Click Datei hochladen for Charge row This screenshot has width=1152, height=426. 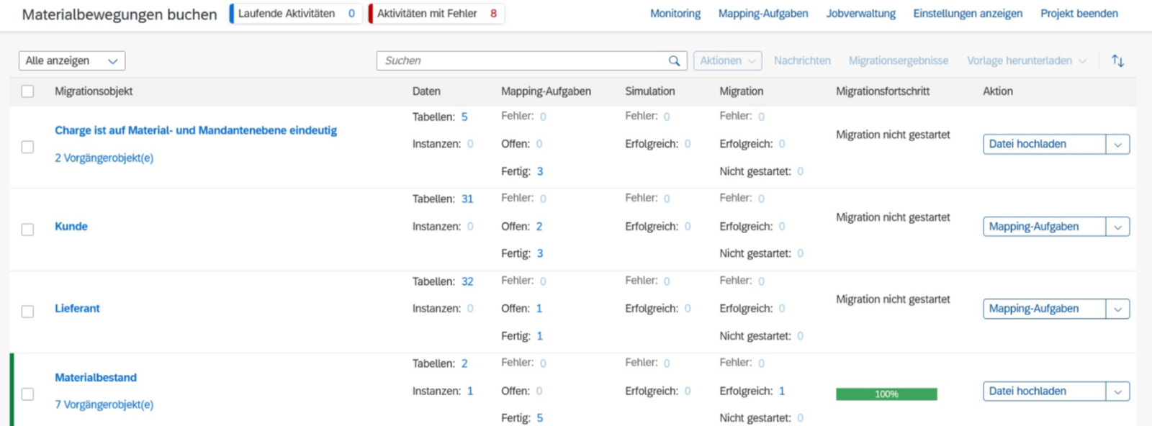1044,145
